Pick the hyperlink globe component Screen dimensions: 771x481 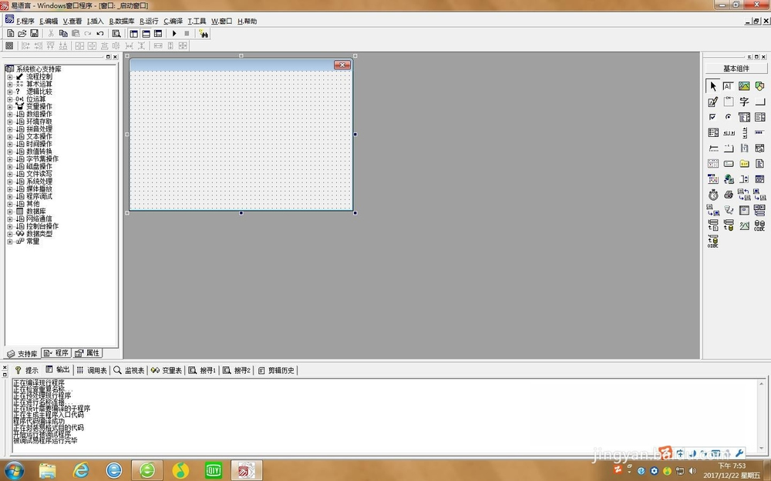coord(729,179)
